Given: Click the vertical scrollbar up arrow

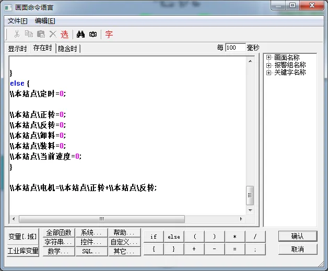Looking at the screenshot, I should pyautogui.click(x=250, y=61).
